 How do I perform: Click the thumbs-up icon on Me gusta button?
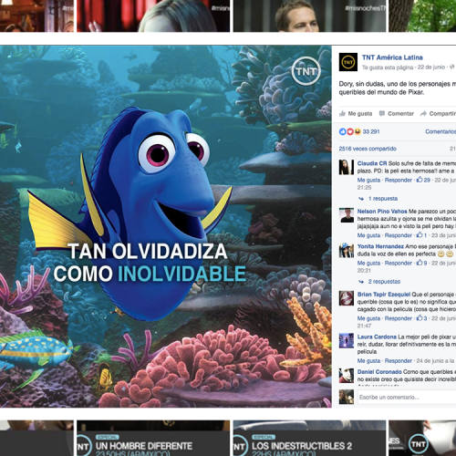point(343,114)
